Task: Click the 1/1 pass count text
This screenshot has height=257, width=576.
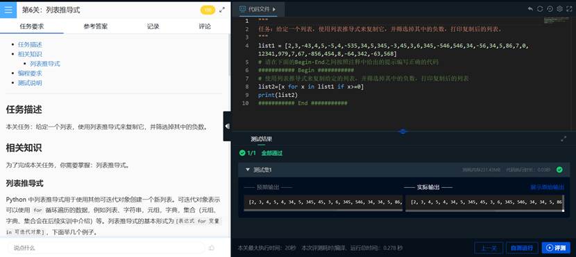Action: pos(251,153)
